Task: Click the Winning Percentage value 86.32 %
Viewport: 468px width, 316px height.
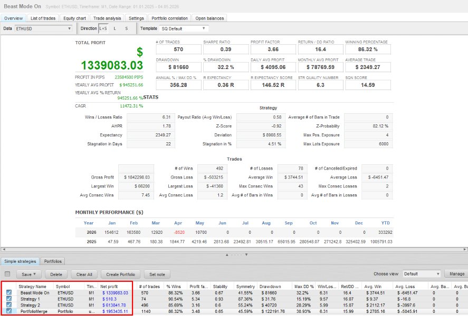Action: coord(368,50)
